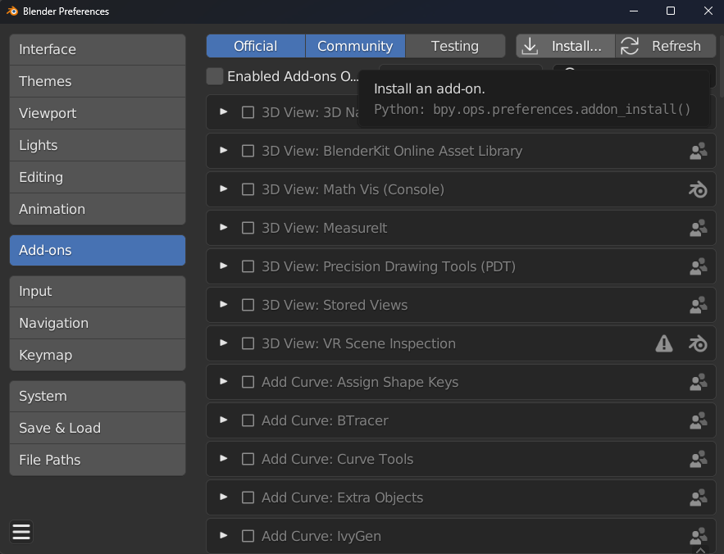Expand the IvyGen add-on details
Image resolution: width=724 pixels, height=554 pixels.
click(224, 535)
